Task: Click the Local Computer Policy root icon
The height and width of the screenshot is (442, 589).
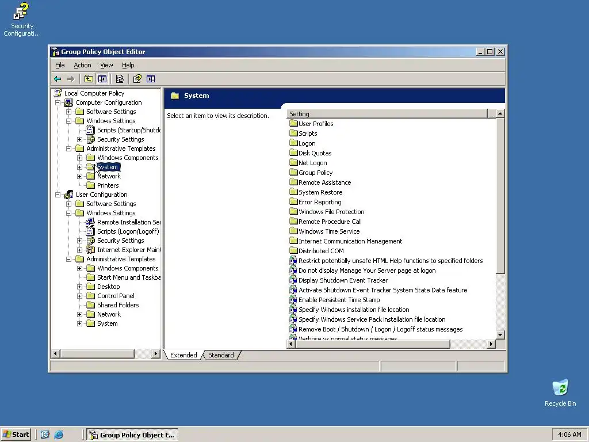Action: (58, 93)
